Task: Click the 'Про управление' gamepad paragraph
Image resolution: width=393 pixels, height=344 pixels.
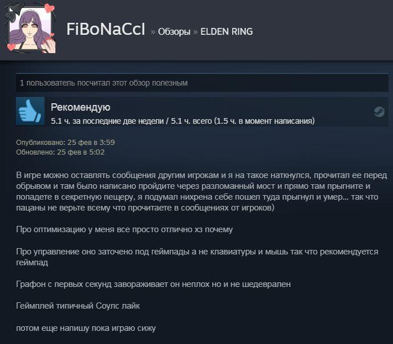Action: coord(197,257)
